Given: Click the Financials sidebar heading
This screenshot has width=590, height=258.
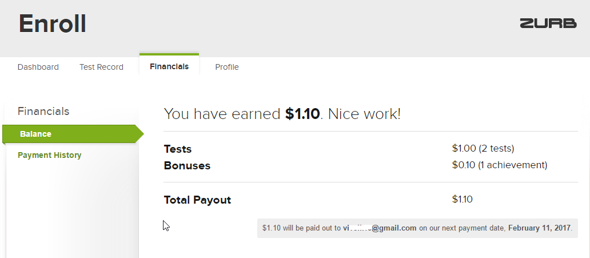Looking at the screenshot, I should 43,111.
